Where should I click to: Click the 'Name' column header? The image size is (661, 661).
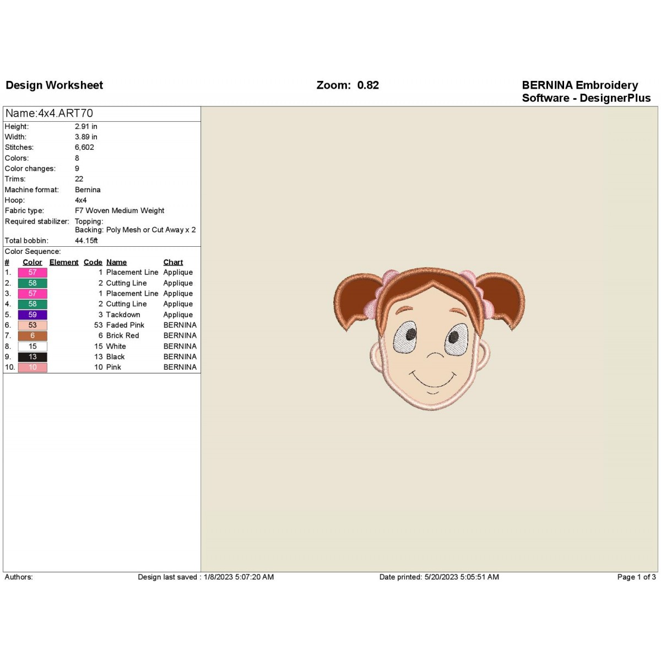click(116, 263)
